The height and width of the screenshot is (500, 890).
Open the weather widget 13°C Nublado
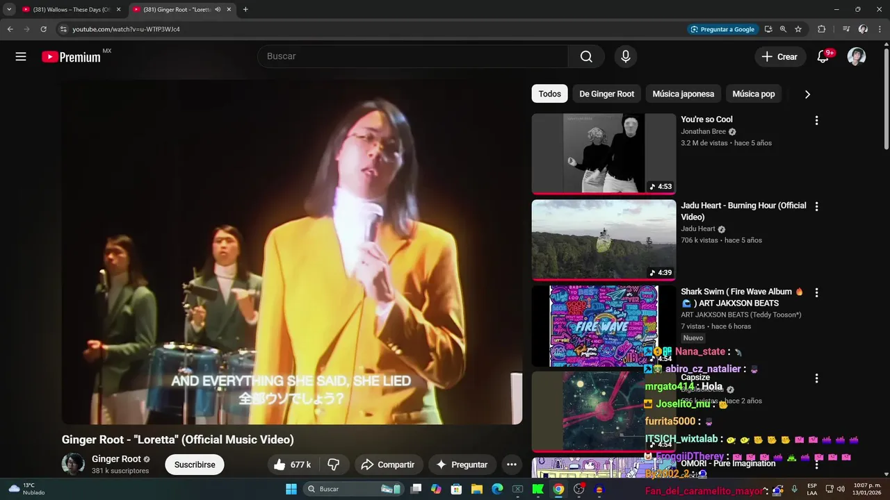(x=26, y=489)
